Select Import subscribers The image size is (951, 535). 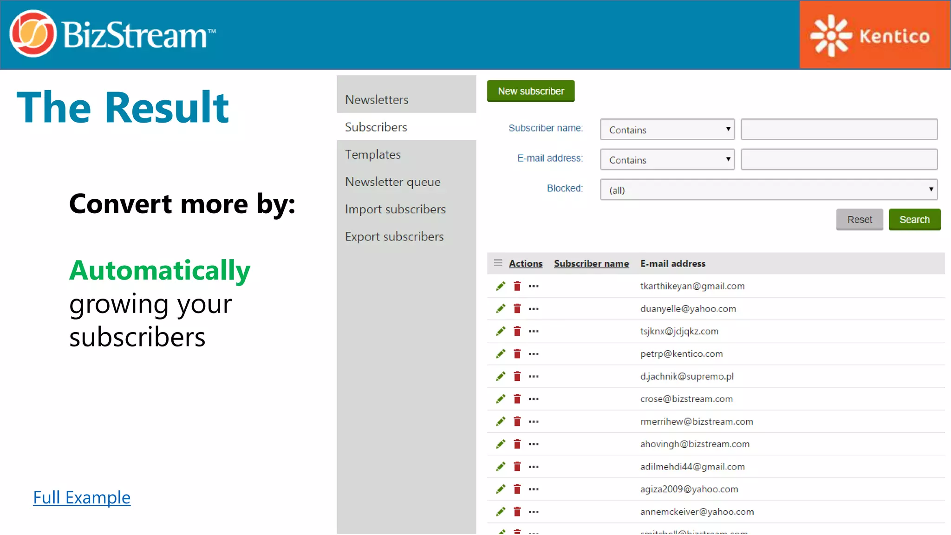[x=395, y=209]
